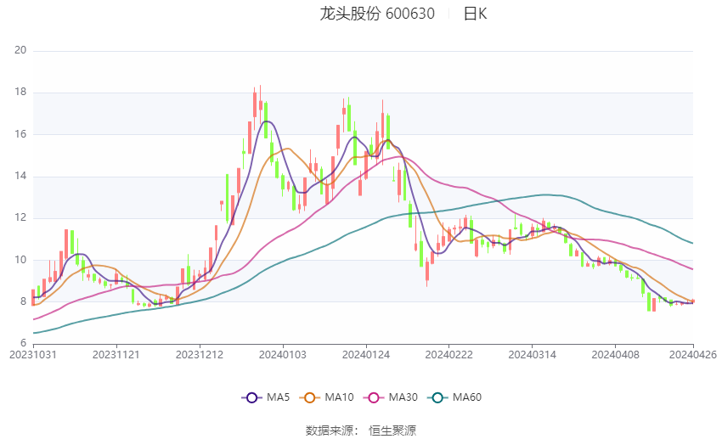Click y-axis value 12
This screenshot has height=439, width=722.
(x=20, y=217)
